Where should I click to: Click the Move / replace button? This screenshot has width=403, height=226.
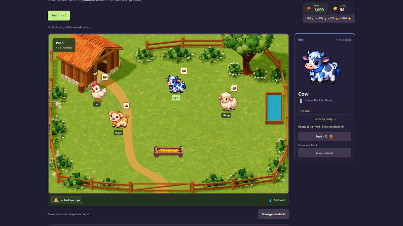tap(324, 153)
